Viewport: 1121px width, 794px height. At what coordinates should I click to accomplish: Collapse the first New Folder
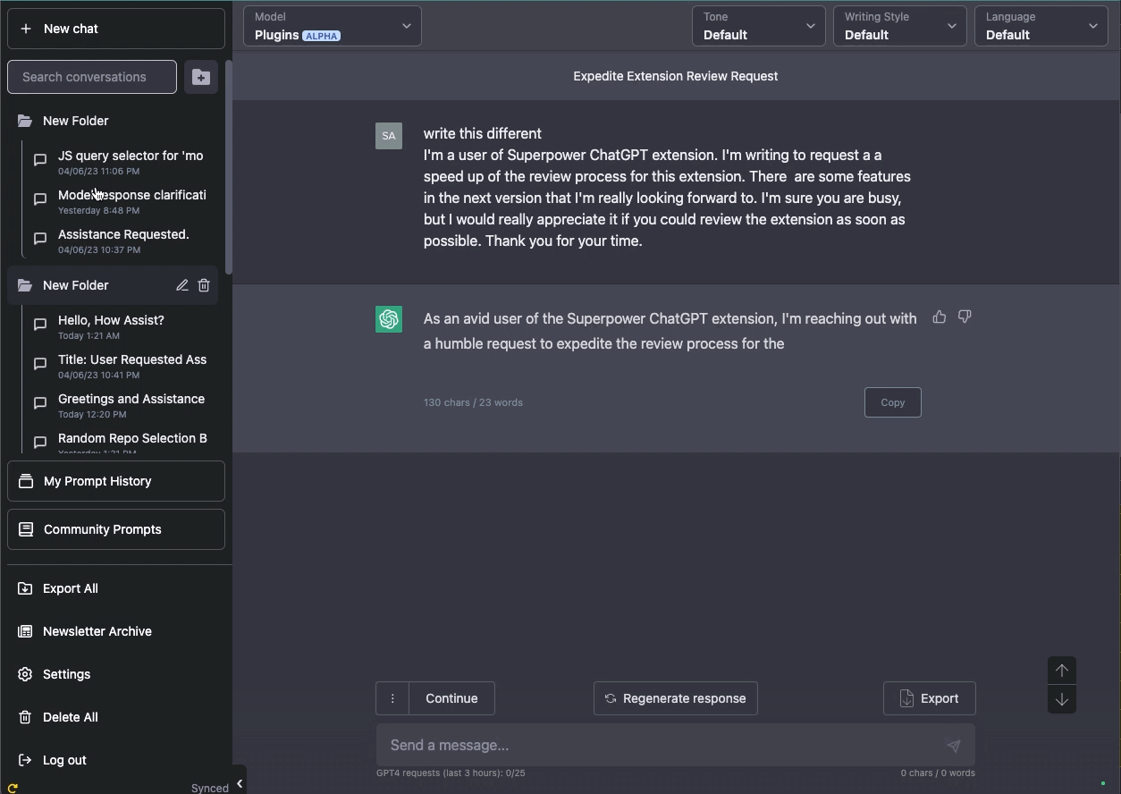(x=113, y=121)
